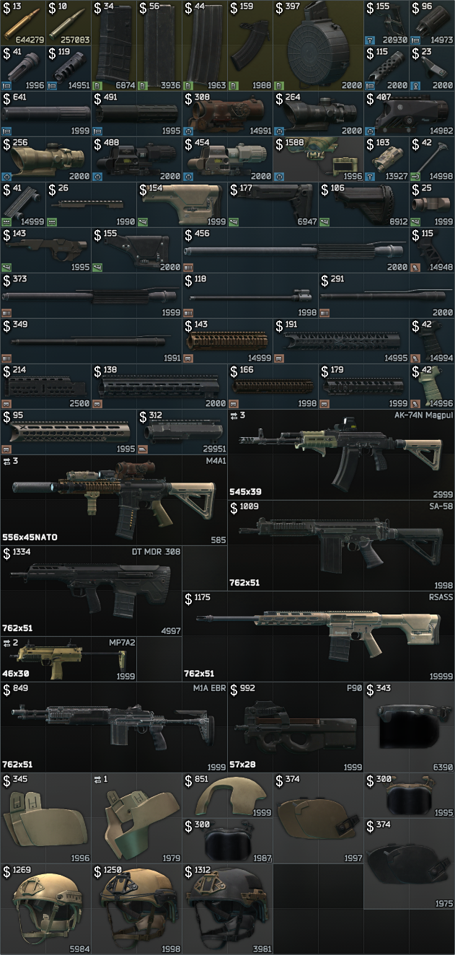455x955 pixels.
Task: Pick the black helmet priced 1312
Action: click(x=226, y=909)
